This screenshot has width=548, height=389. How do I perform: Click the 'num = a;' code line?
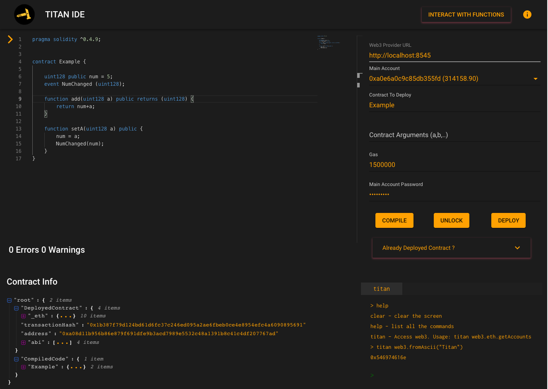68,136
